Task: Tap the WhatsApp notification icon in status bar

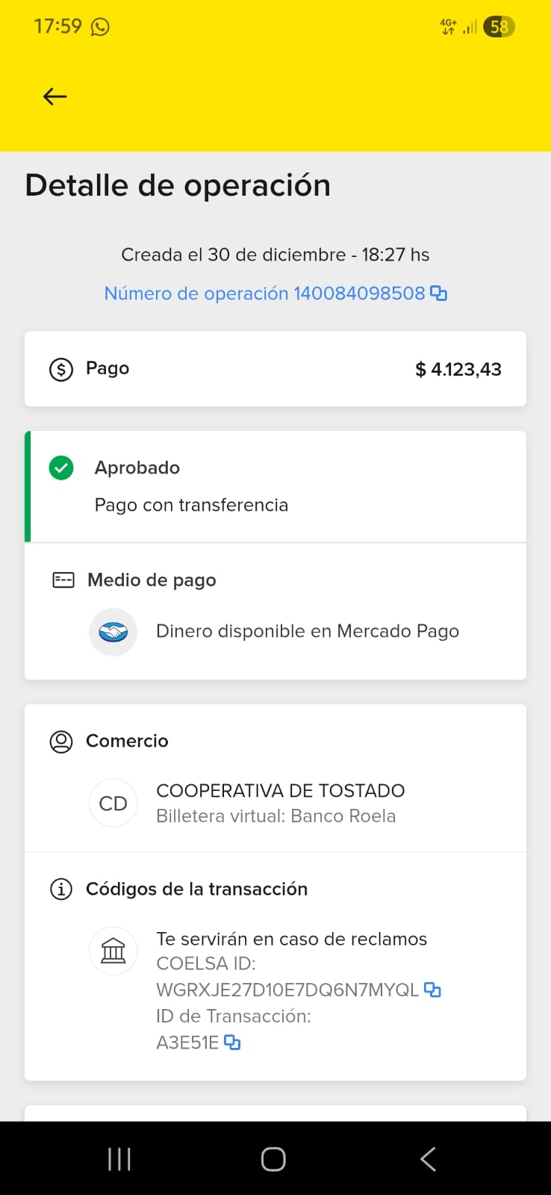Action: tap(100, 27)
